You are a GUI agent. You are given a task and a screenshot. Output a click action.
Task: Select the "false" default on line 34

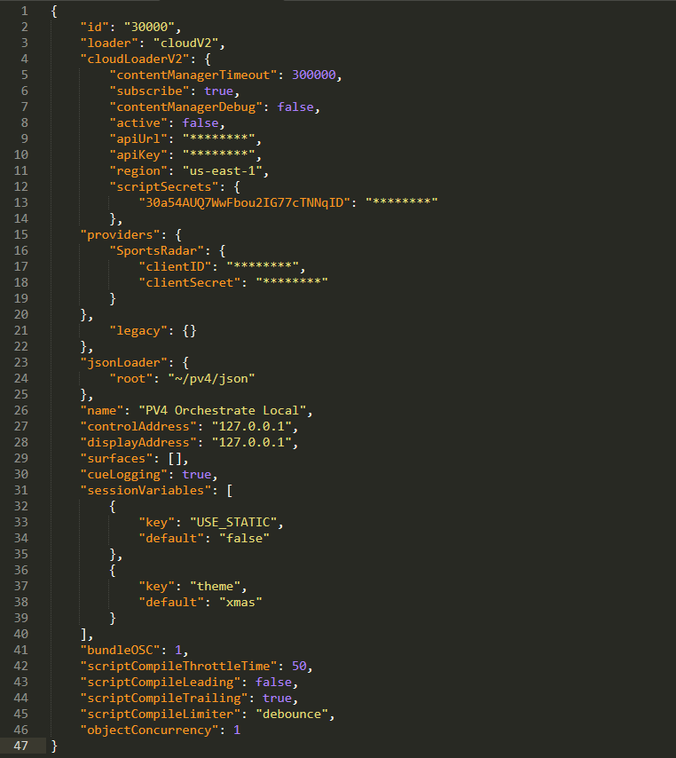click(x=244, y=538)
